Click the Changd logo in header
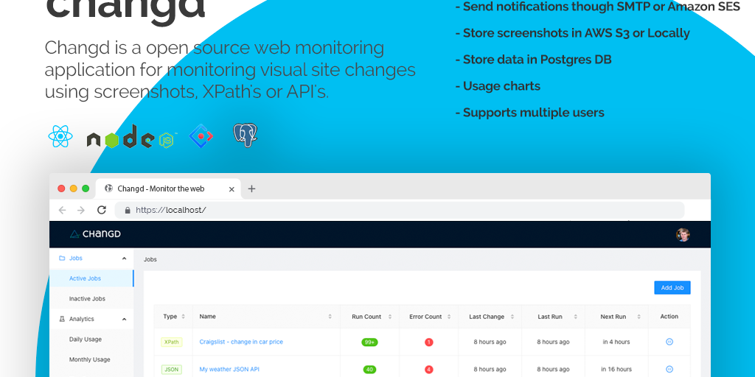Screen dimensions: 755x377 (x=95, y=234)
